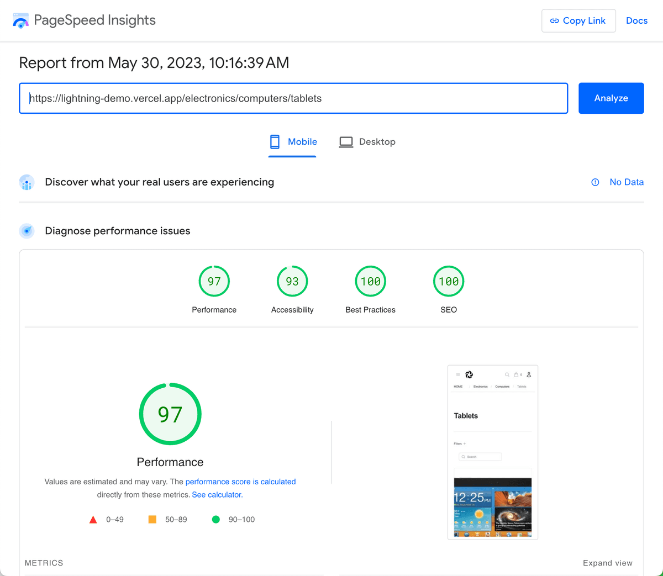Click into the URL input field

click(293, 98)
